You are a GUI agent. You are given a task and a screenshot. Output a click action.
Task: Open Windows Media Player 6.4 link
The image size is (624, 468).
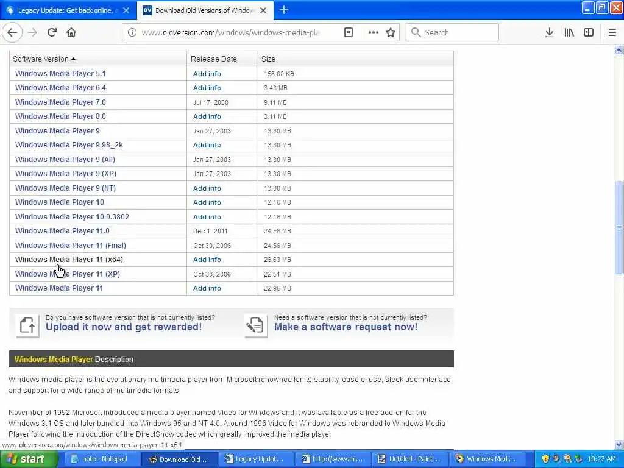[60, 88]
